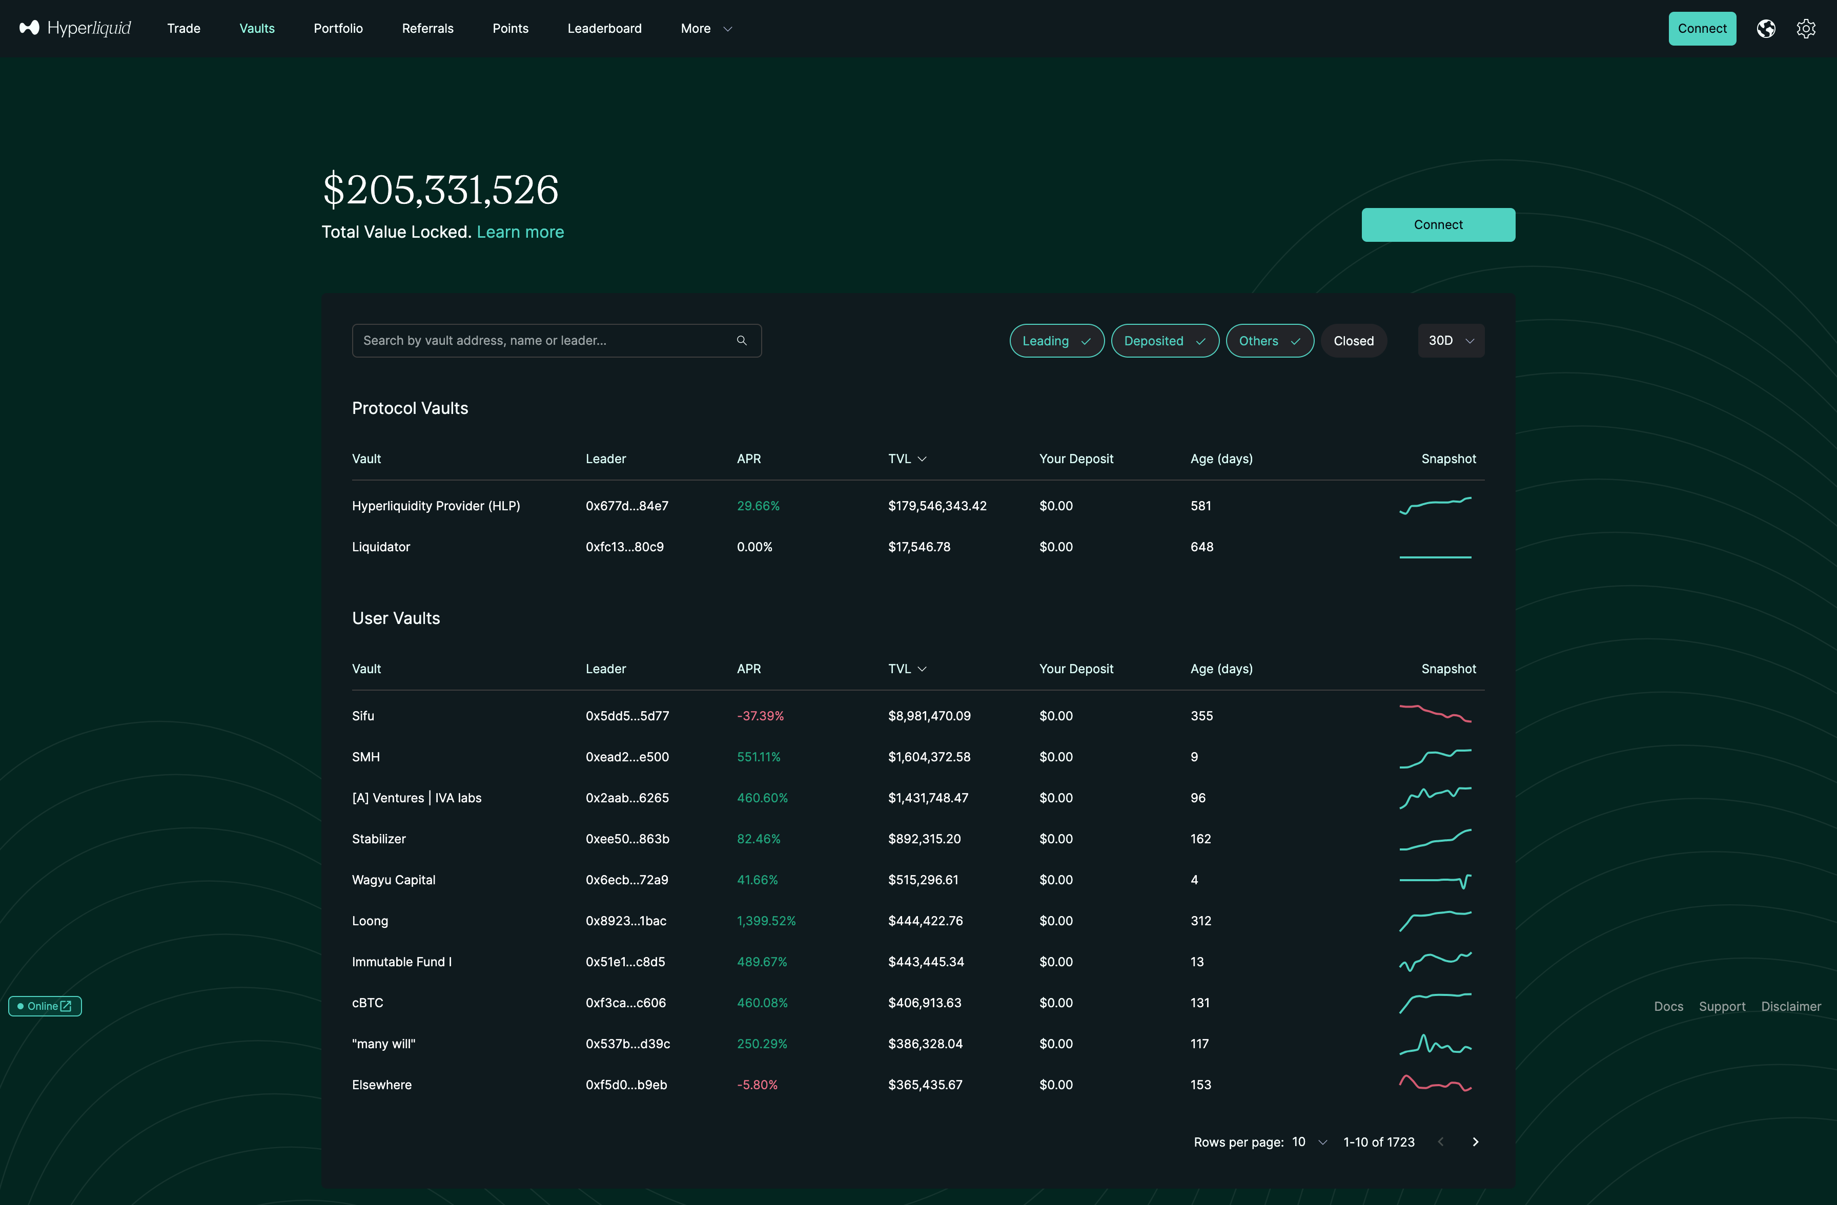1837x1205 pixels.
Task: Open the Hyperliquidity Provider (HLP) vault
Action: [x=436, y=506]
